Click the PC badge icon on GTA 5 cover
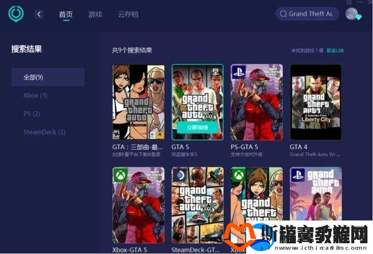The width and height of the screenshot is (373, 254). 216,71
